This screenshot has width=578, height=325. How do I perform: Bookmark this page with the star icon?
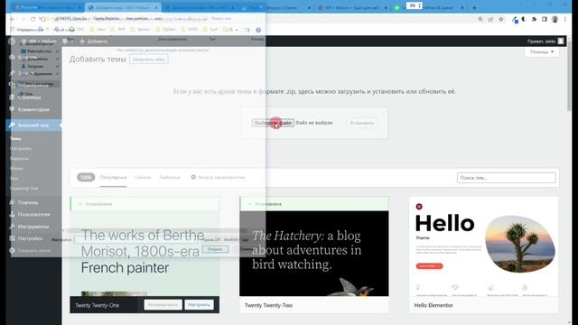click(x=501, y=19)
